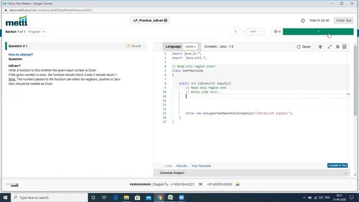Expand editor to fullscreen
359x202 pixels.
click(x=329, y=47)
